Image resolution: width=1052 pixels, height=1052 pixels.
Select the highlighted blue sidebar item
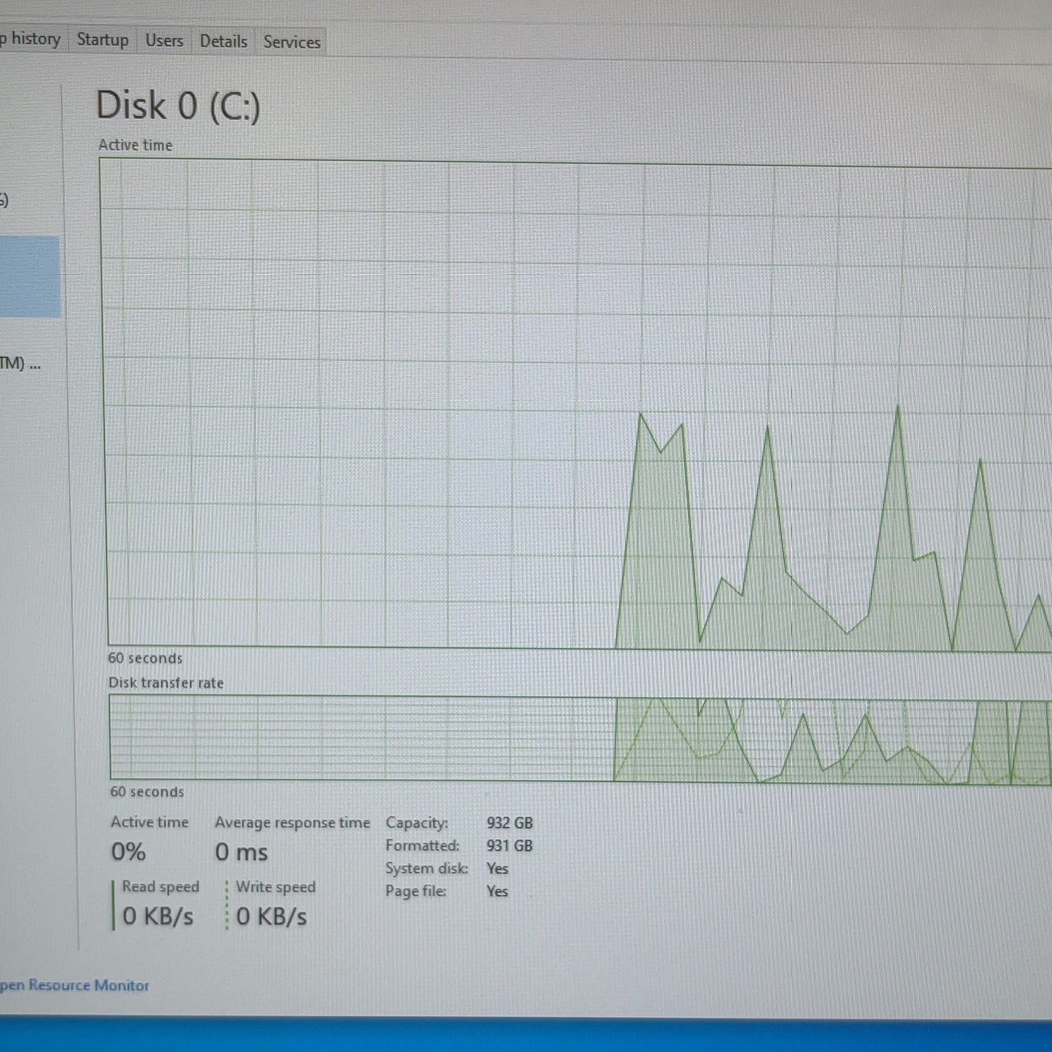(x=29, y=277)
